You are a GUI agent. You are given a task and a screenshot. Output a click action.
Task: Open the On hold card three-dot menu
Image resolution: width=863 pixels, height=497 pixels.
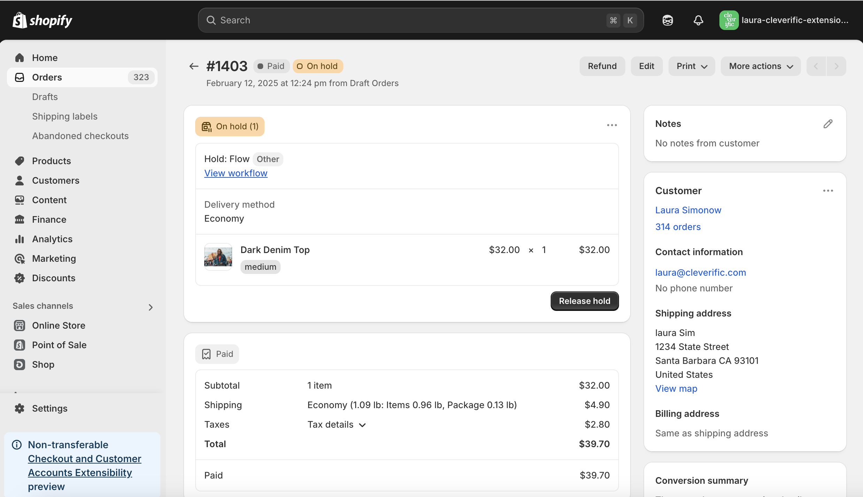[x=612, y=125]
